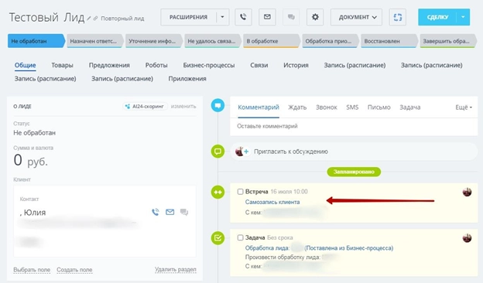483x283 pixels.
Task: Switch to the Товары tab
Action: click(x=62, y=65)
